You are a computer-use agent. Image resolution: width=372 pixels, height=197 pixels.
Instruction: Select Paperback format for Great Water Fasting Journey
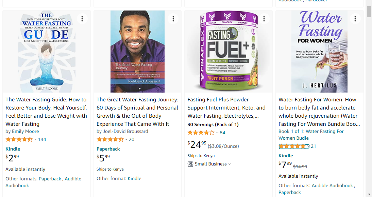point(108,149)
